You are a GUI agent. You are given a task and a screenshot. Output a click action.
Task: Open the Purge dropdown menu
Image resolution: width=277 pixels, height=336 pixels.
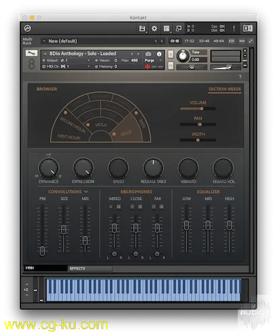(x=153, y=60)
